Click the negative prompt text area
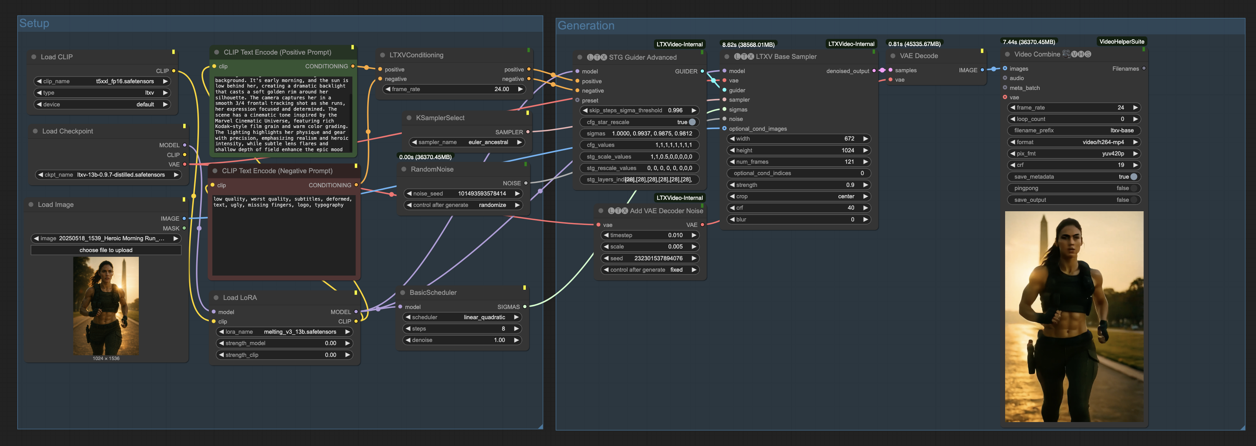Image resolution: width=1256 pixels, height=446 pixels. (284, 234)
